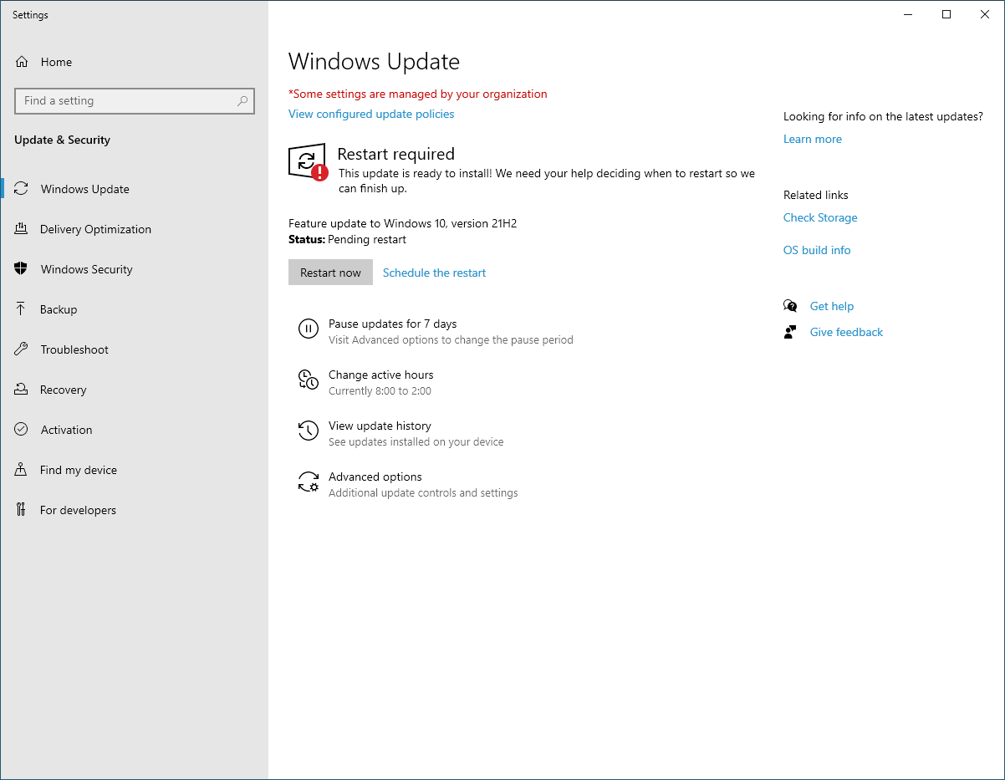
Task: Select Pause updates for 7 days
Action: click(x=436, y=331)
